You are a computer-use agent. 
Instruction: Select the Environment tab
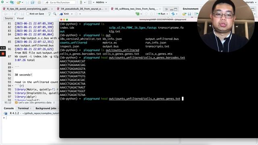191,9
